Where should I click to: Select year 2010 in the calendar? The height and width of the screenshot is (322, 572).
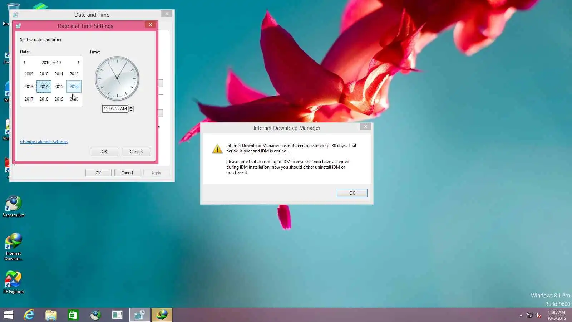click(x=44, y=74)
